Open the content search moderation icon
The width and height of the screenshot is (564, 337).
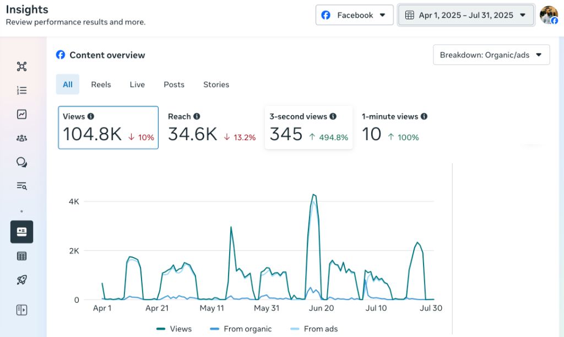[x=21, y=186]
